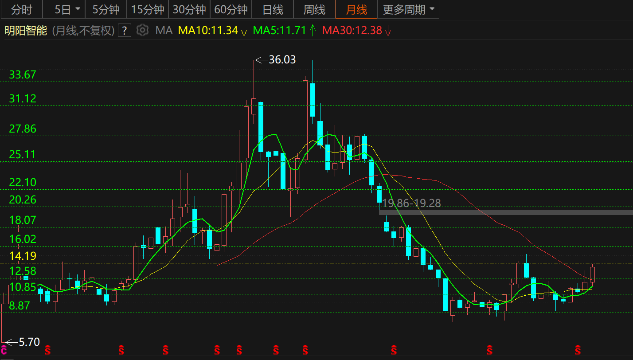Viewport: 633px width, 360px height.
Task: Open the 日线 daily chart tab
Action: coord(273,9)
